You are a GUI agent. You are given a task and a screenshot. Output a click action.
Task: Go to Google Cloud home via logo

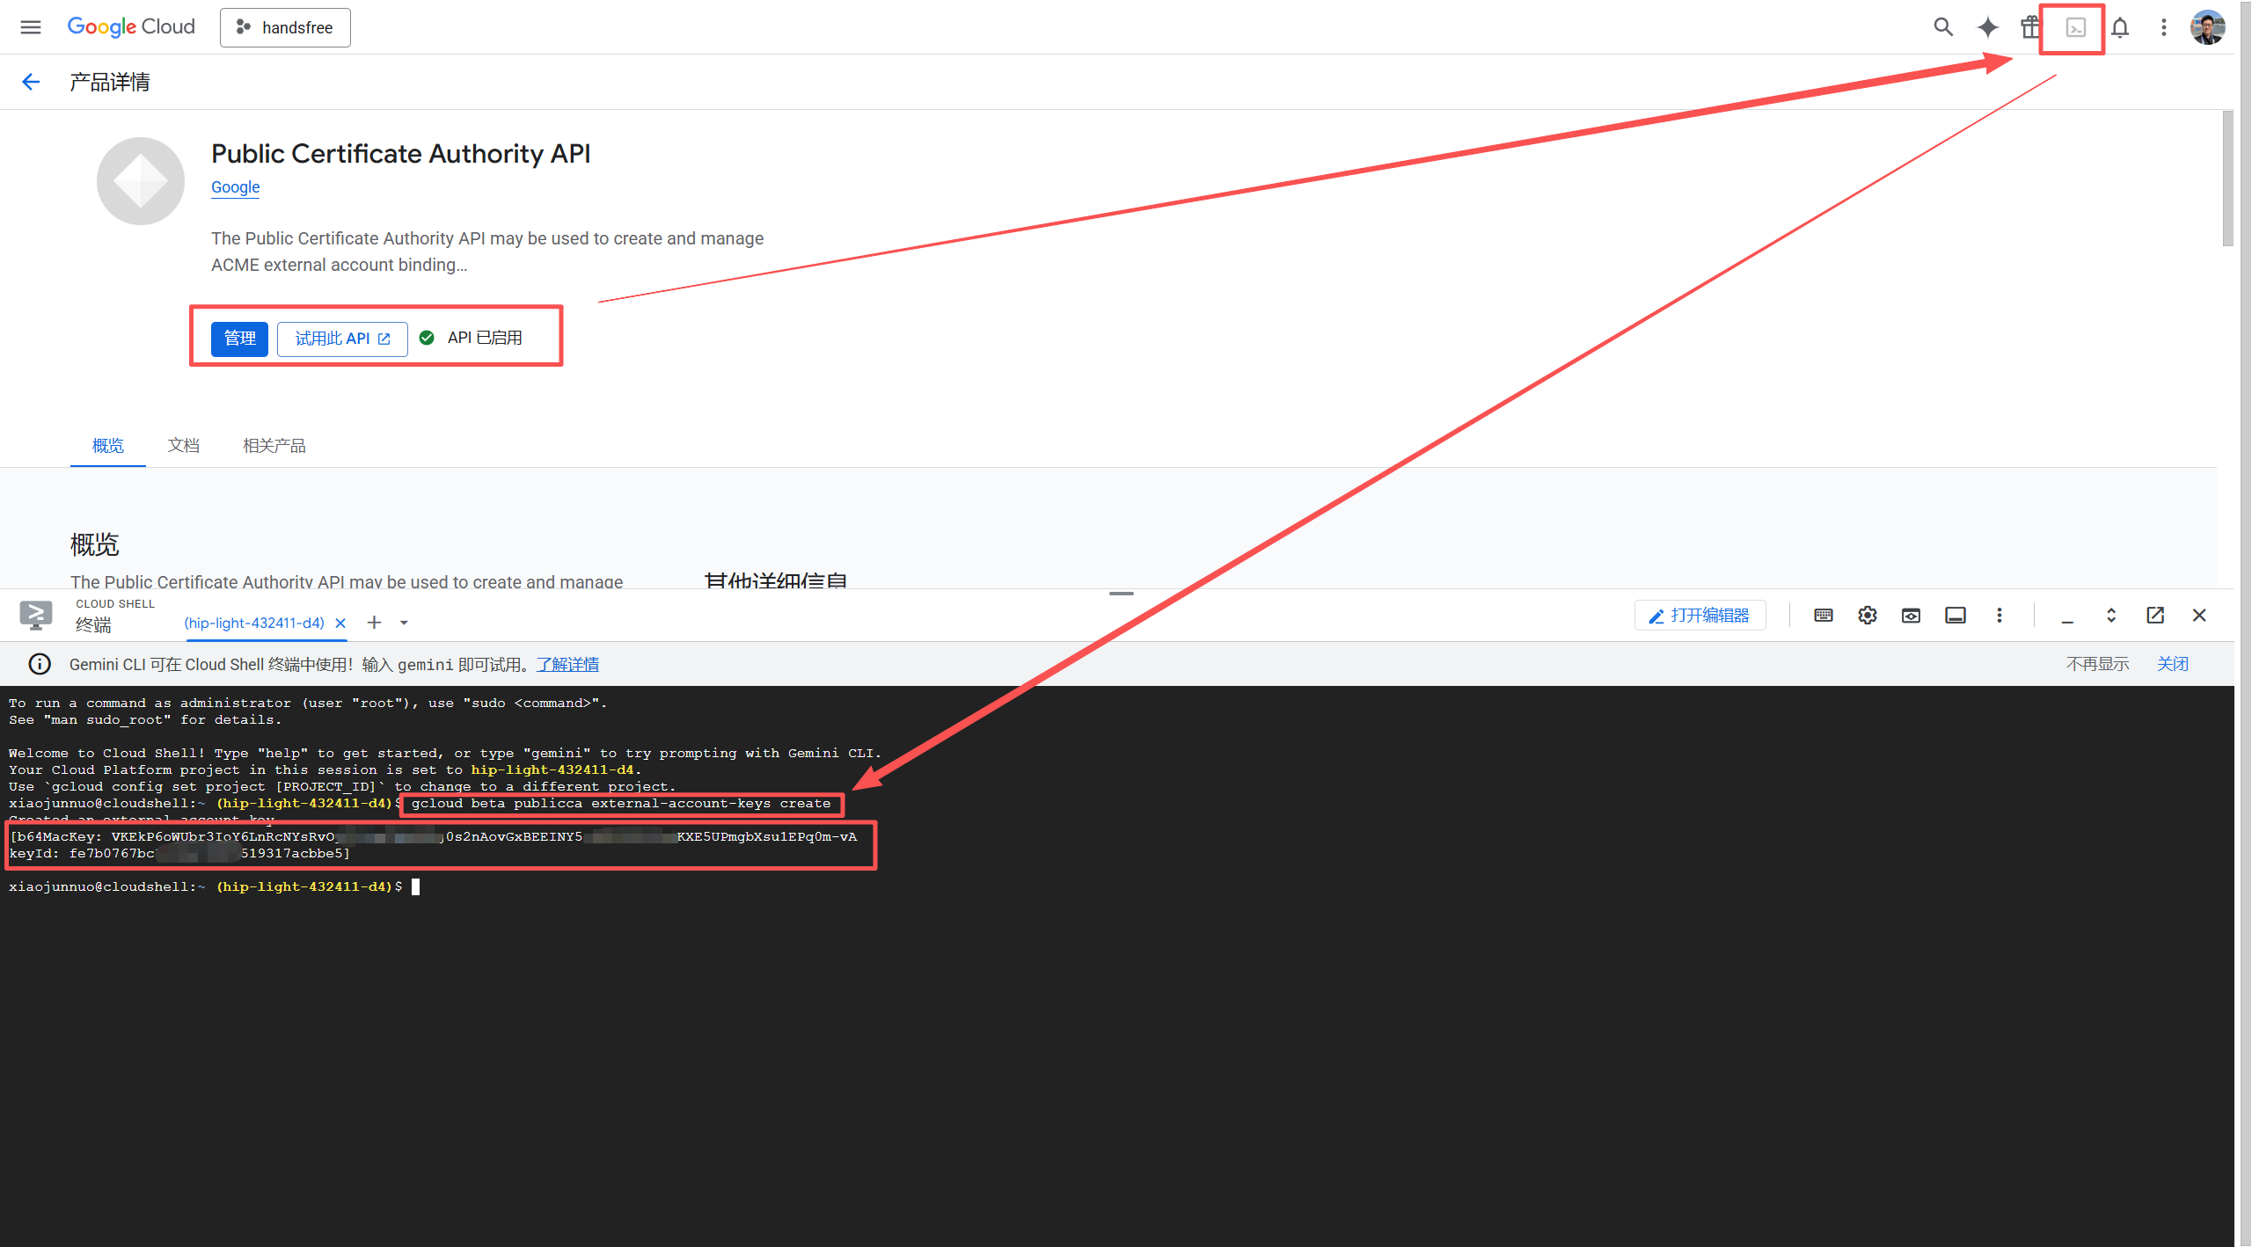[x=131, y=27]
